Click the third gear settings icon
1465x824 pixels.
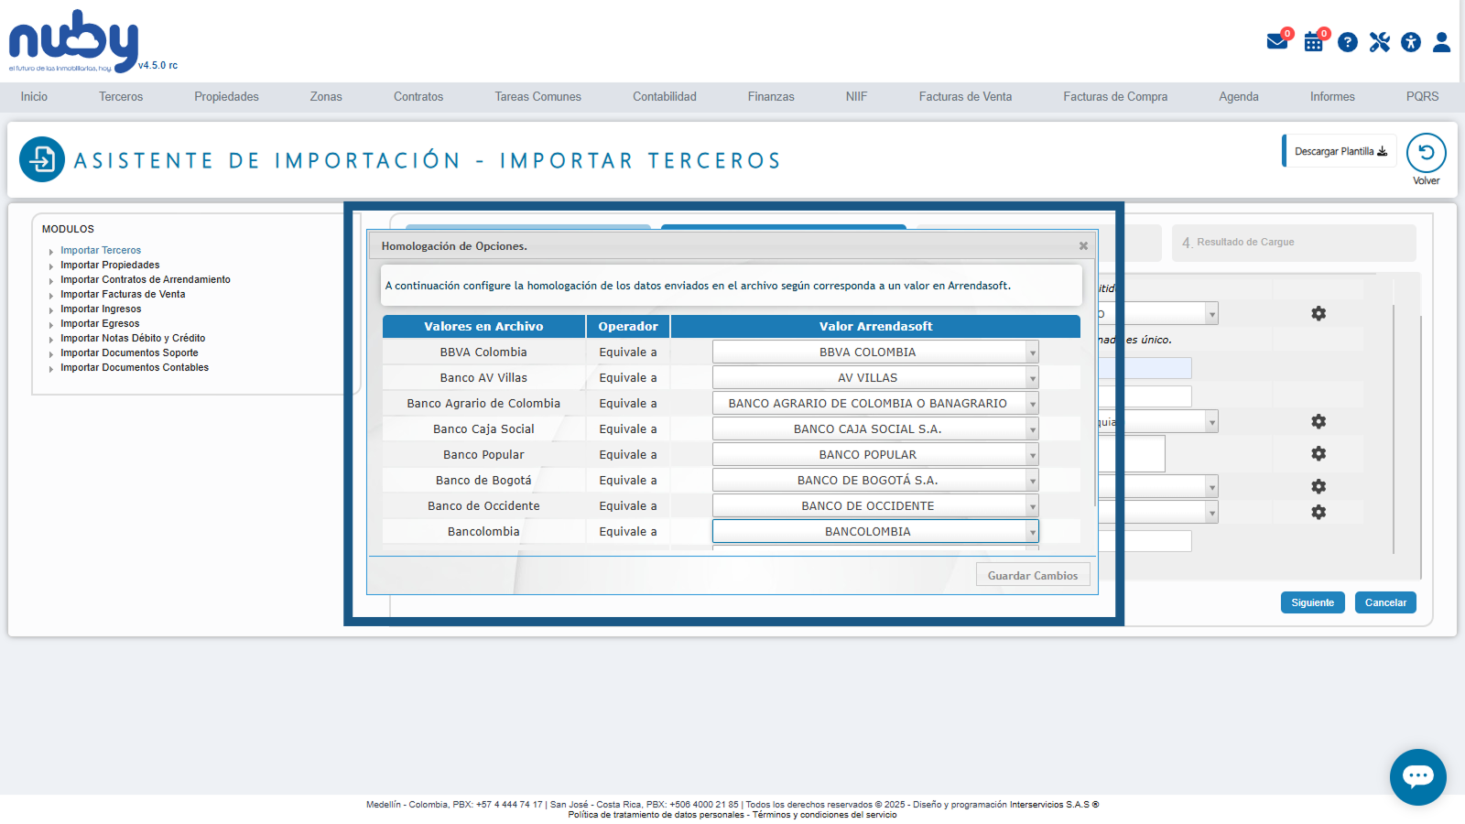point(1318,453)
